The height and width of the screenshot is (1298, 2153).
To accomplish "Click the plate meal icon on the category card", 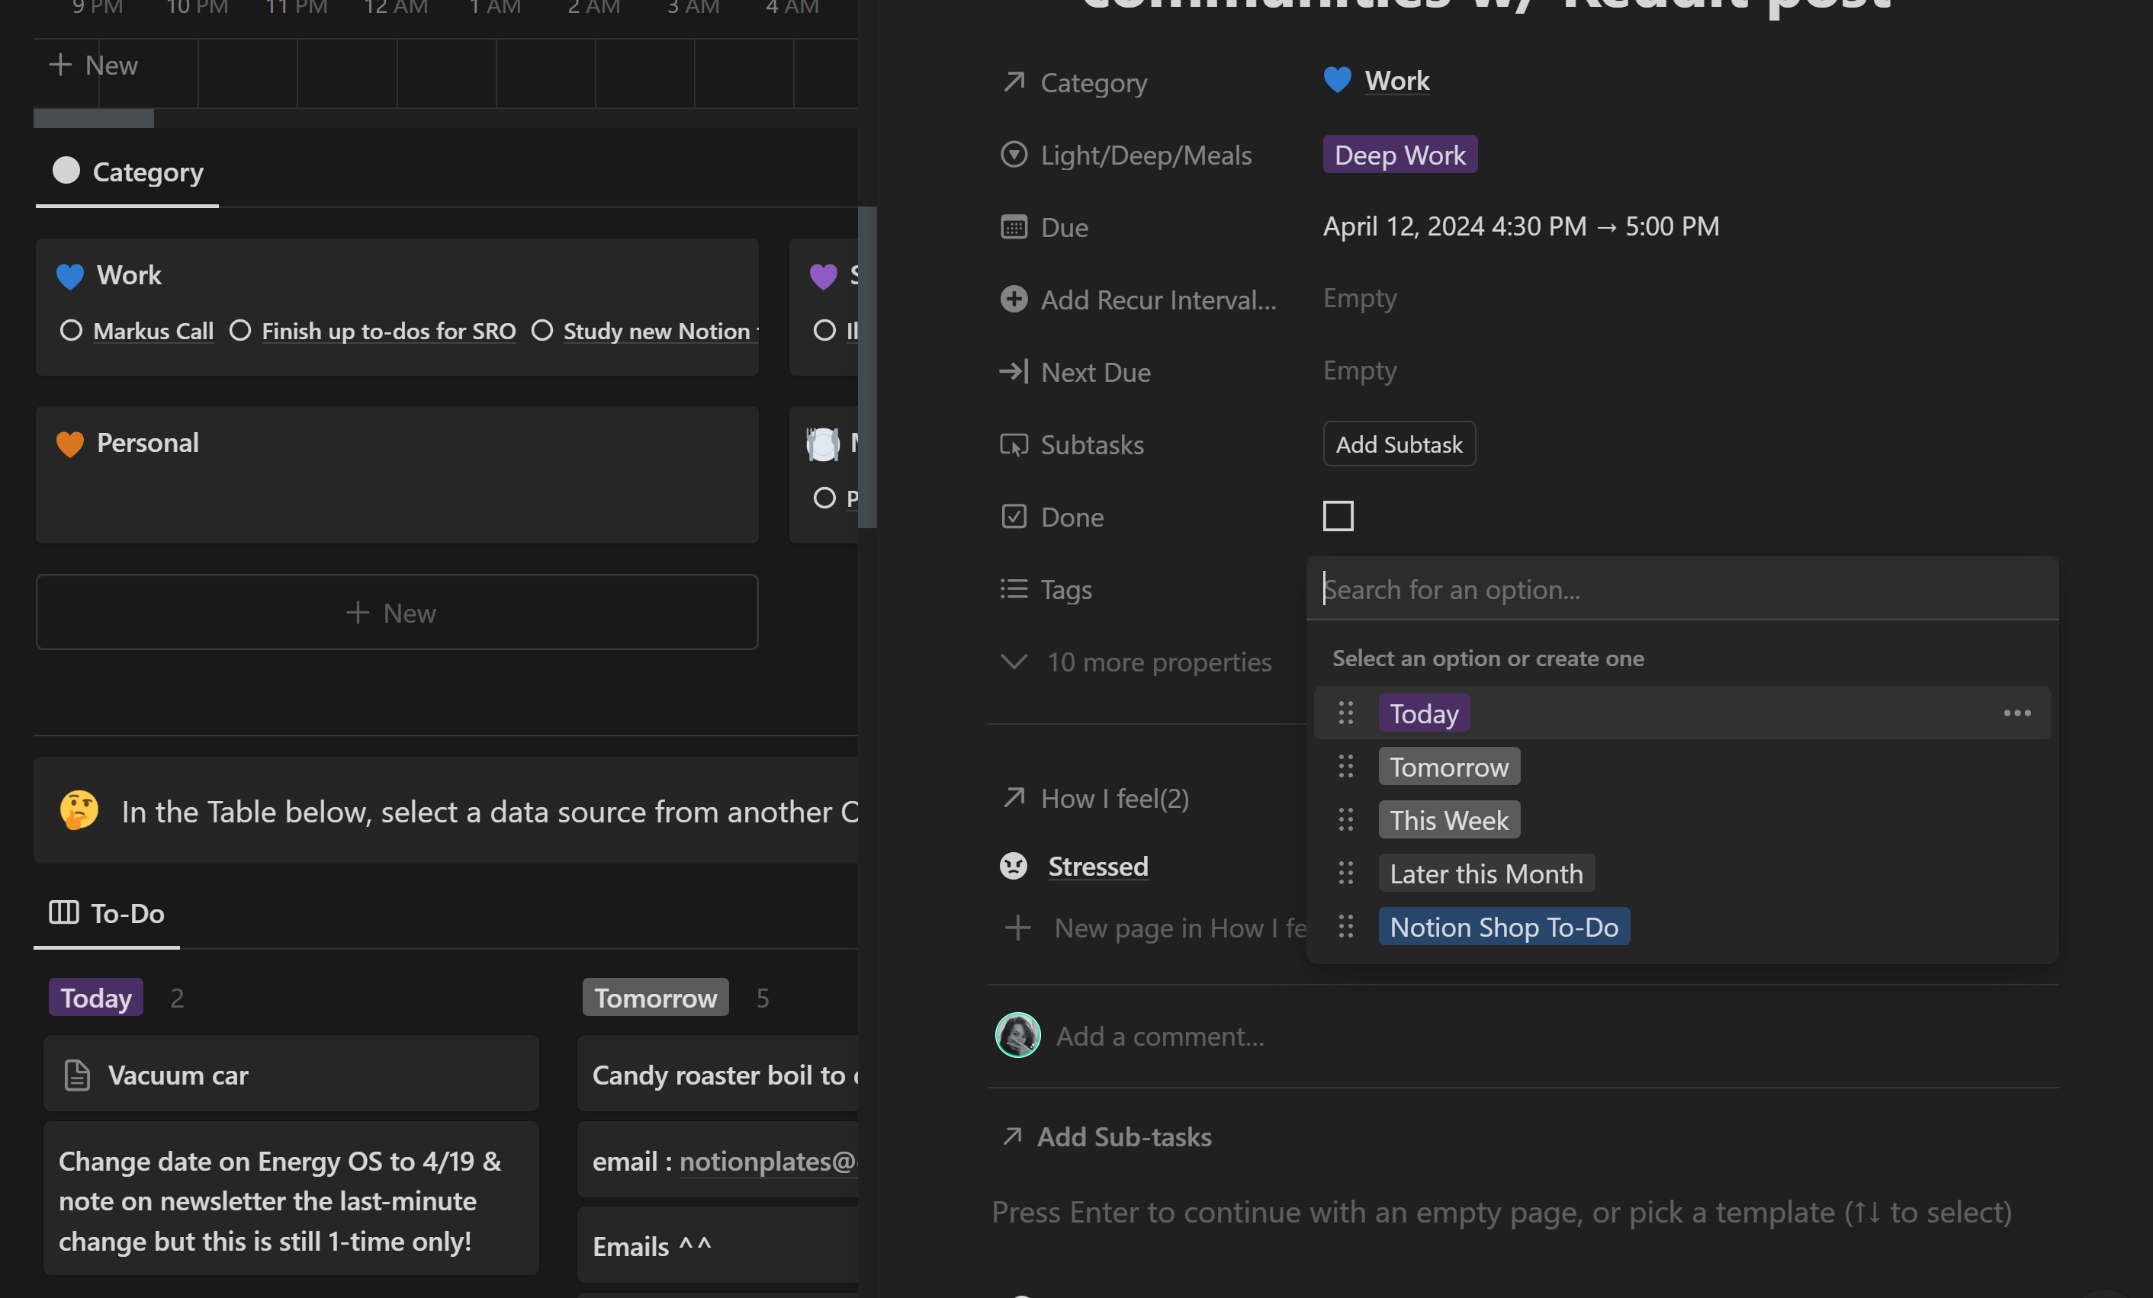I will (823, 444).
